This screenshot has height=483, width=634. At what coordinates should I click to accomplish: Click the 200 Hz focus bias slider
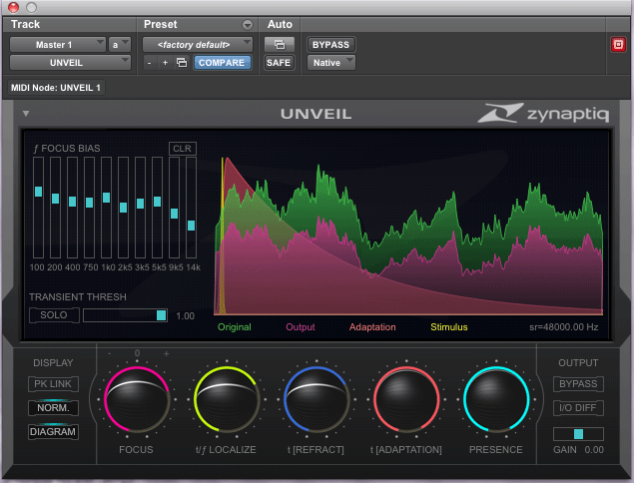(55, 208)
